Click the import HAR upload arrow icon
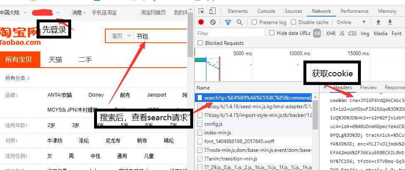 tap(378, 22)
